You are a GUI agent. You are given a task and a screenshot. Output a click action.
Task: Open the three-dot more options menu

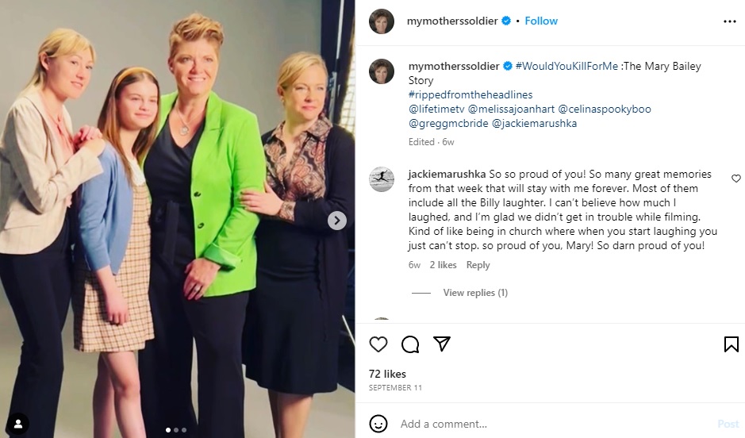(730, 21)
